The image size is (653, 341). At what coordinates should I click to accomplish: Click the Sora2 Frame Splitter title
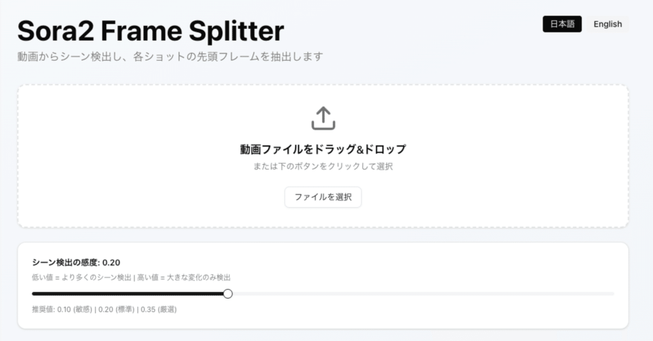(150, 31)
